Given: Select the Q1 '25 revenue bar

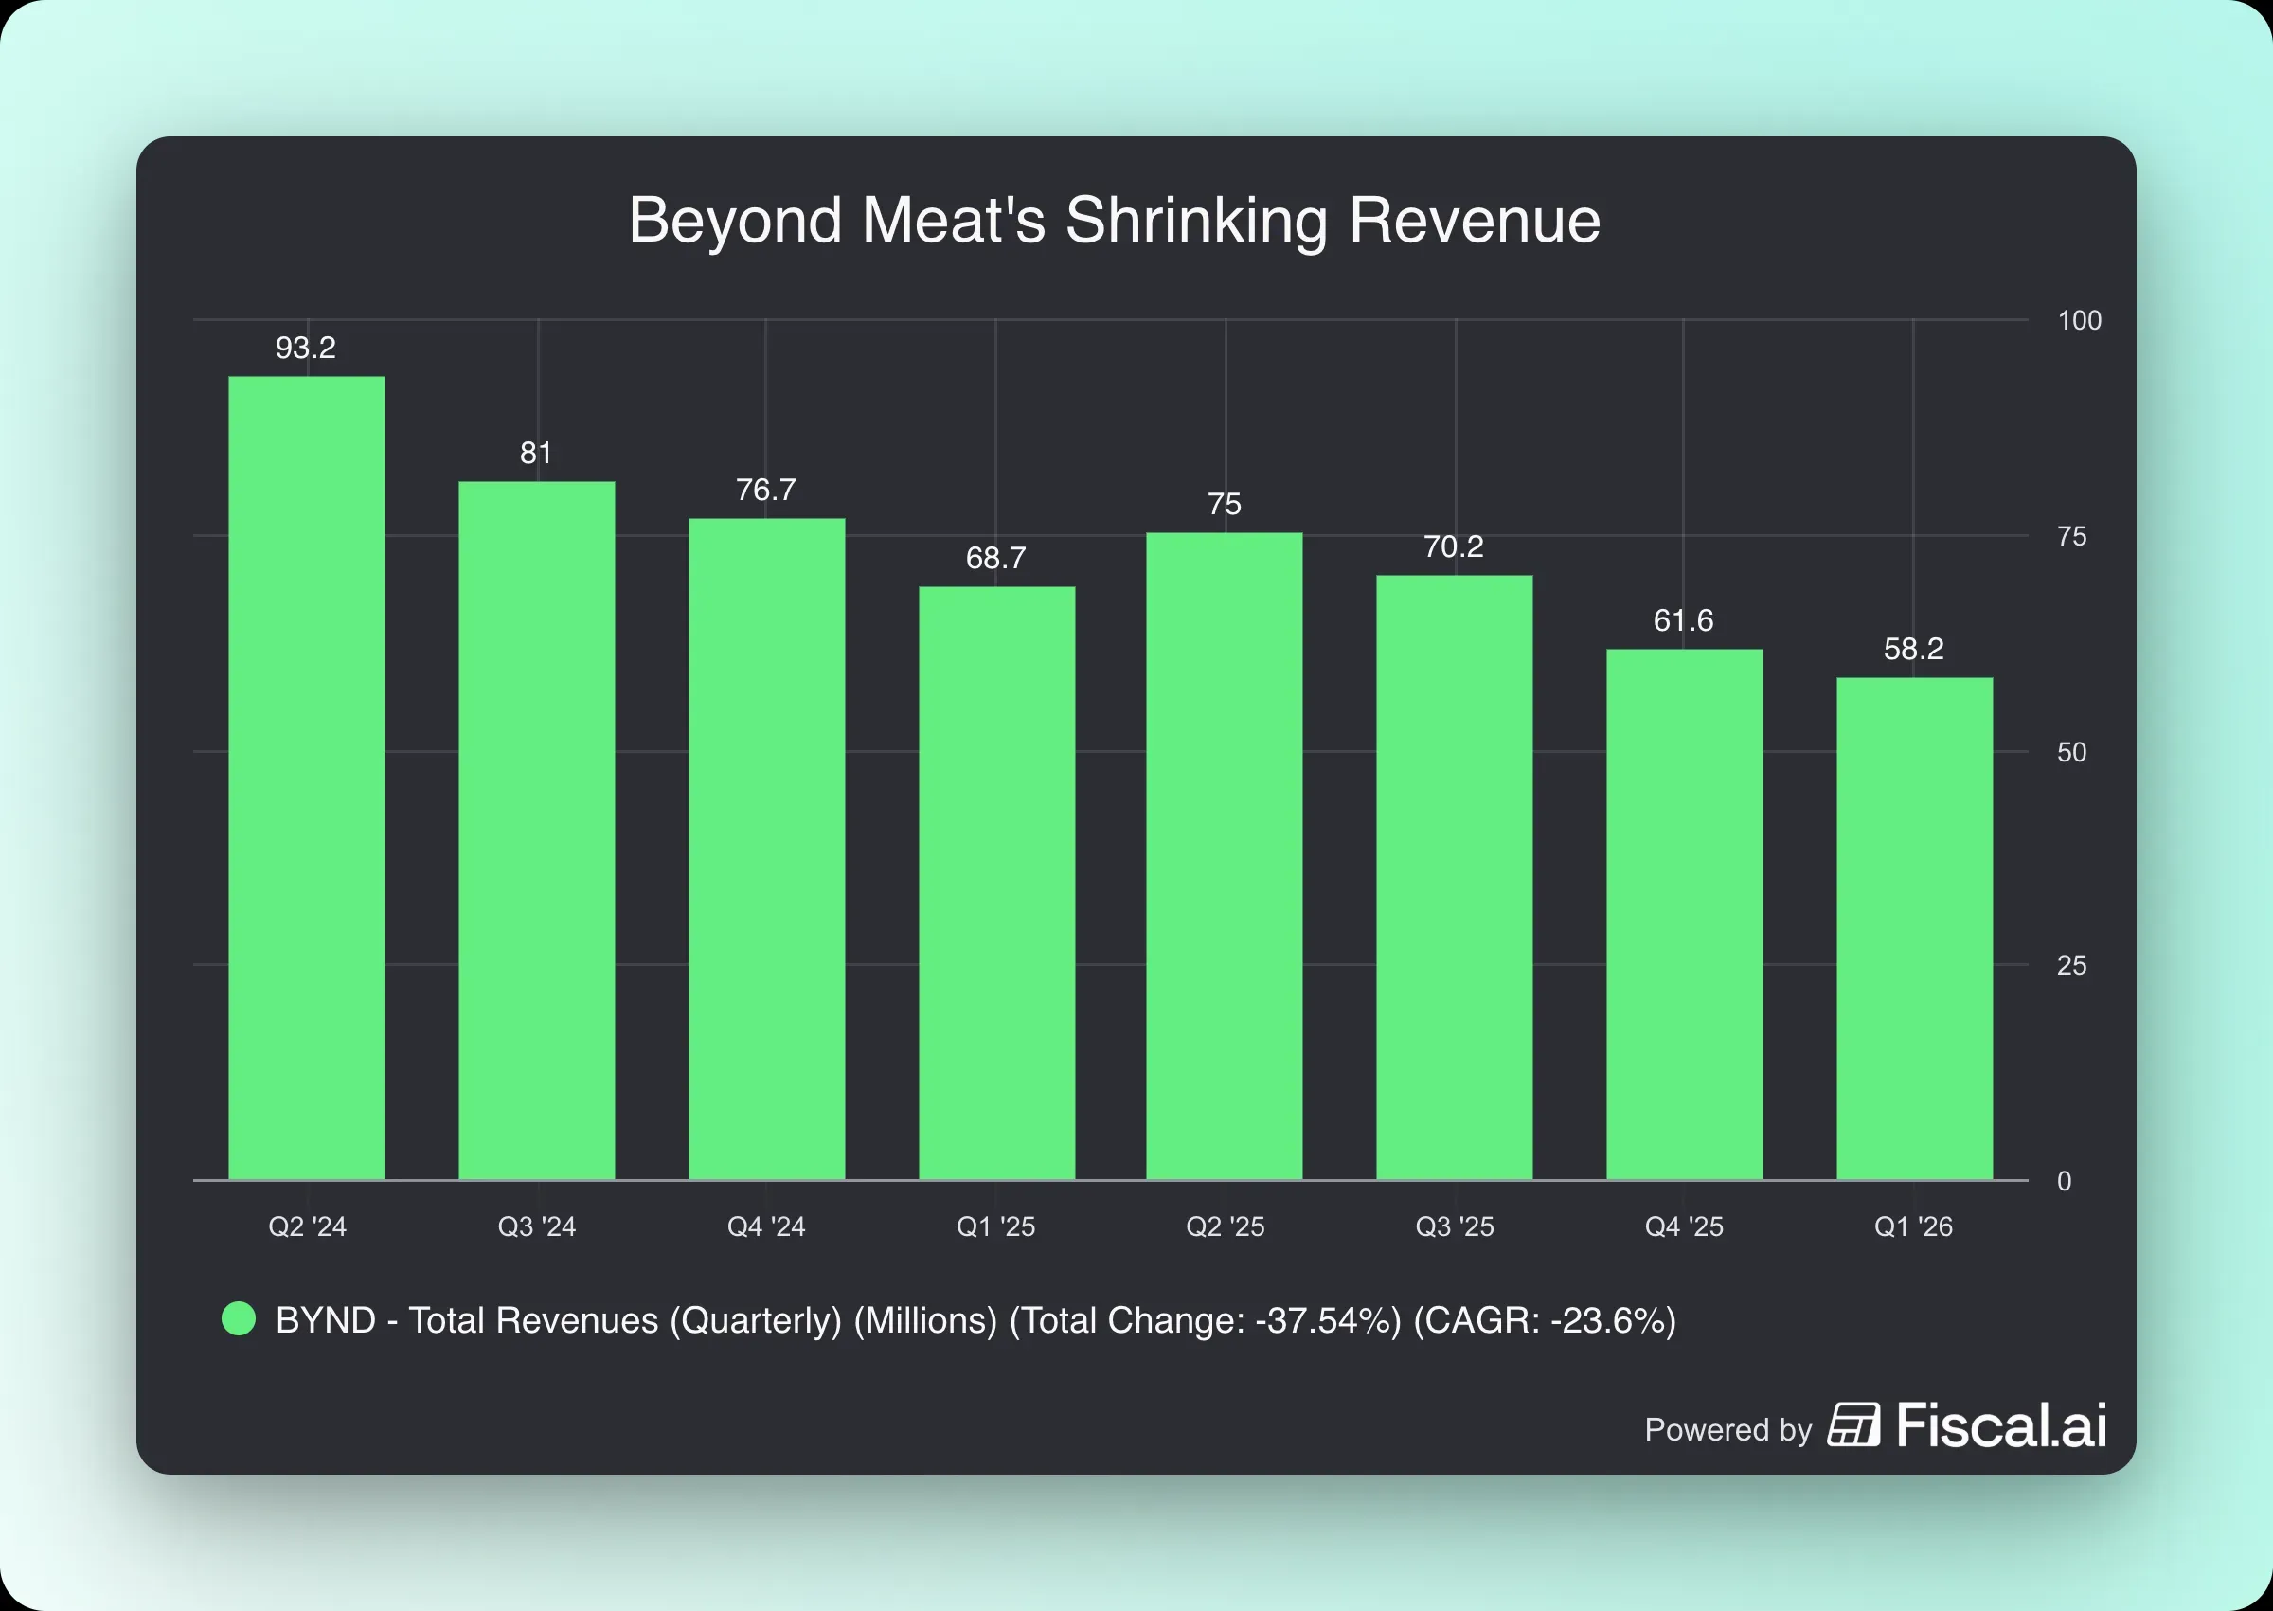Looking at the screenshot, I should click(996, 884).
